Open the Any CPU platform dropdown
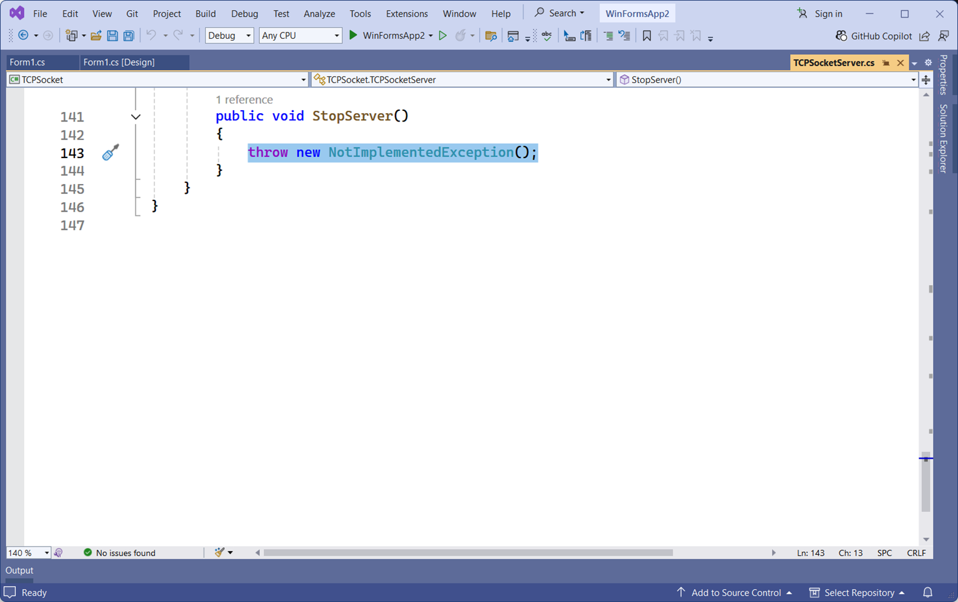The image size is (958, 602). 301,35
